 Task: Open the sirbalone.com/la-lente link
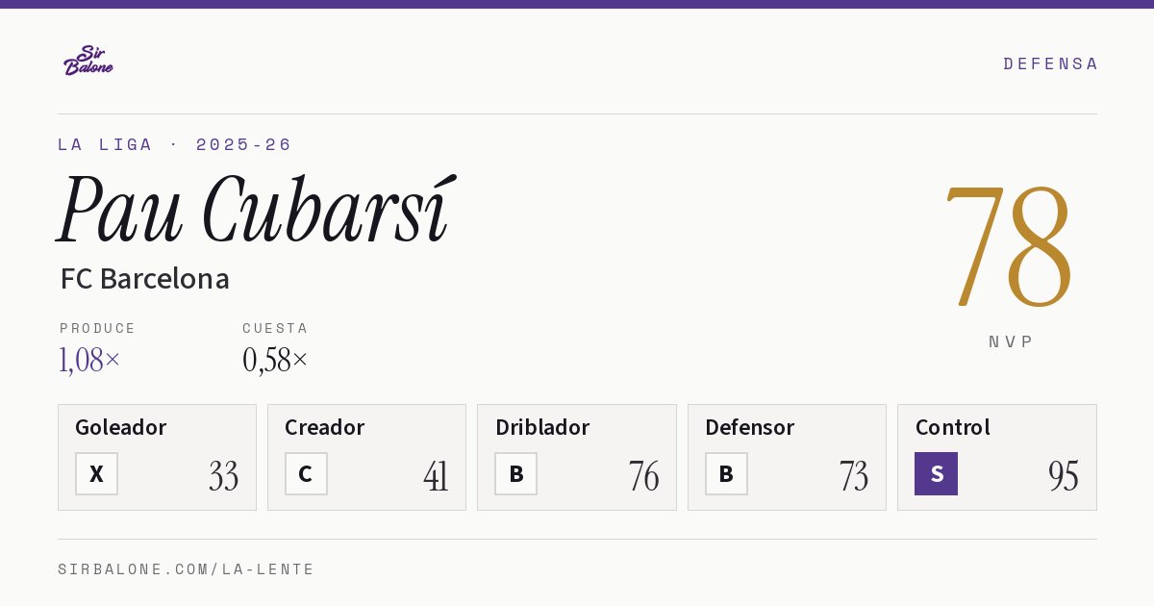tap(187, 569)
